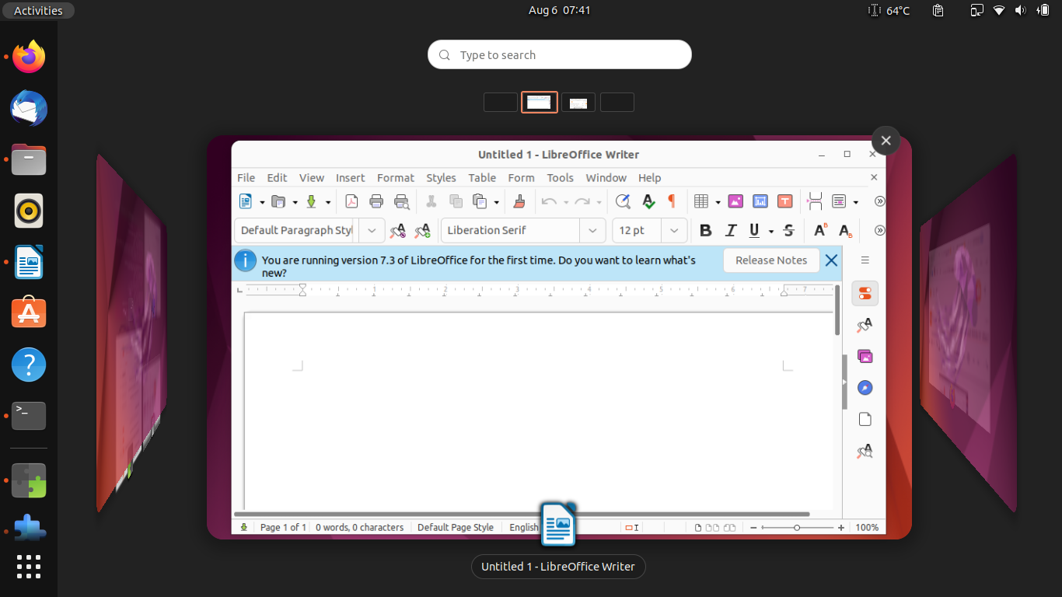Expand the font size dropdown arrow
Image resolution: width=1062 pixels, height=597 pixels.
coord(674,230)
